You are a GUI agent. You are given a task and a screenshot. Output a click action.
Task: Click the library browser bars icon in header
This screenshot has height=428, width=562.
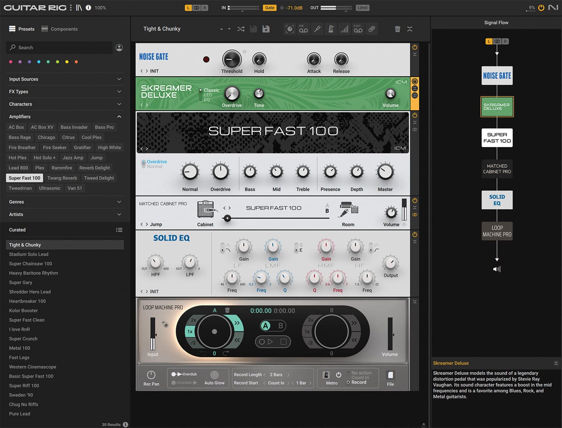pyautogui.click(x=79, y=7)
